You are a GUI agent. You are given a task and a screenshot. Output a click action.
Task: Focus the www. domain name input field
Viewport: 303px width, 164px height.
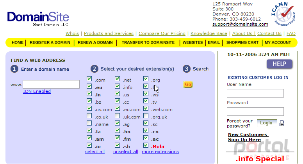(51, 84)
